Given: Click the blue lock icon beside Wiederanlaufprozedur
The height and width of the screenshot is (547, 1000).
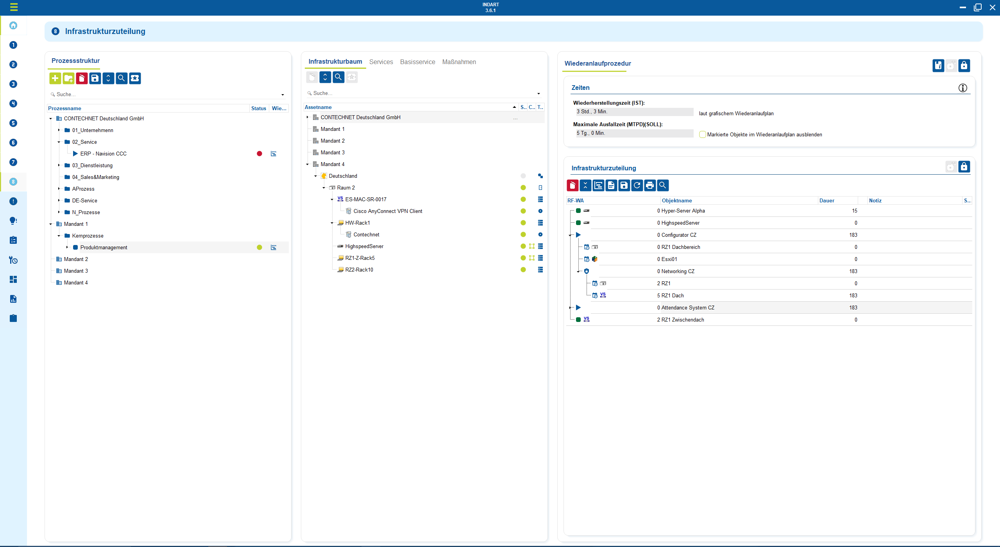Looking at the screenshot, I should (x=964, y=66).
